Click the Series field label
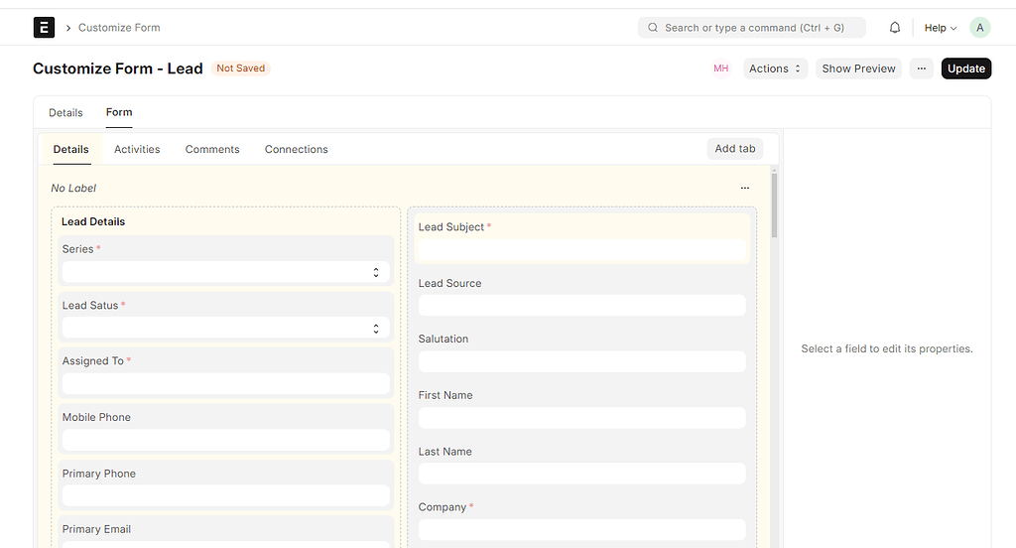This screenshot has height=548, width=1016. coord(77,249)
